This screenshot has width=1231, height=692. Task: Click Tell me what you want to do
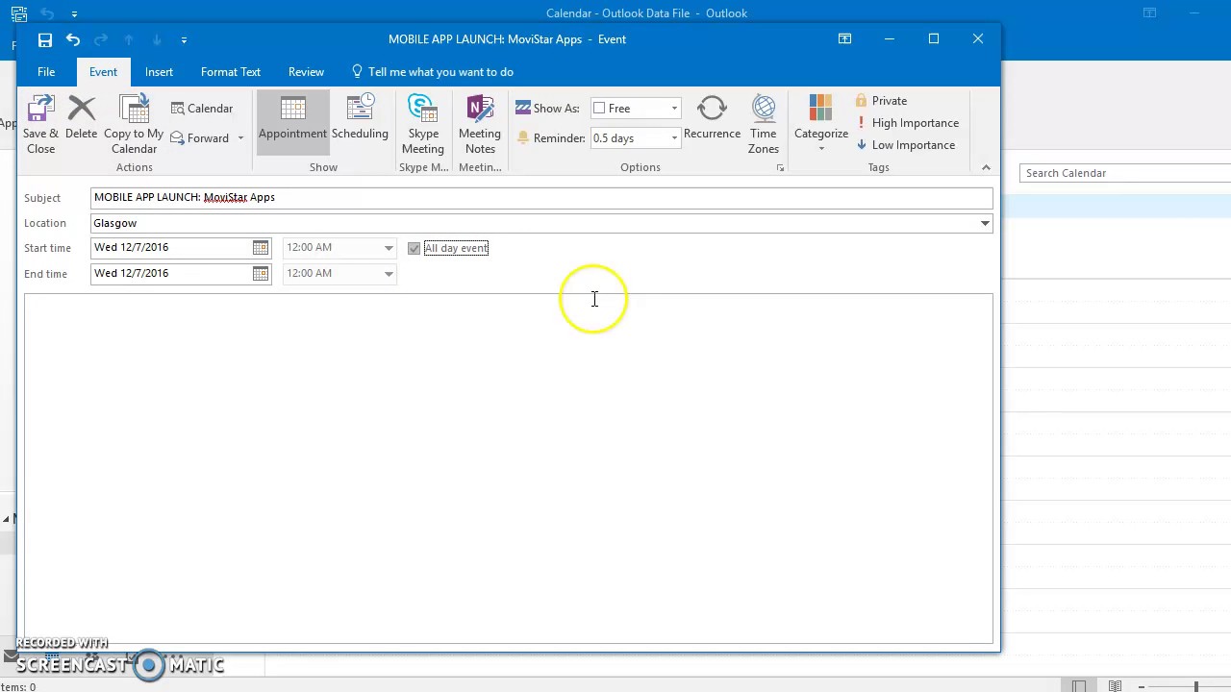click(432, 72)
